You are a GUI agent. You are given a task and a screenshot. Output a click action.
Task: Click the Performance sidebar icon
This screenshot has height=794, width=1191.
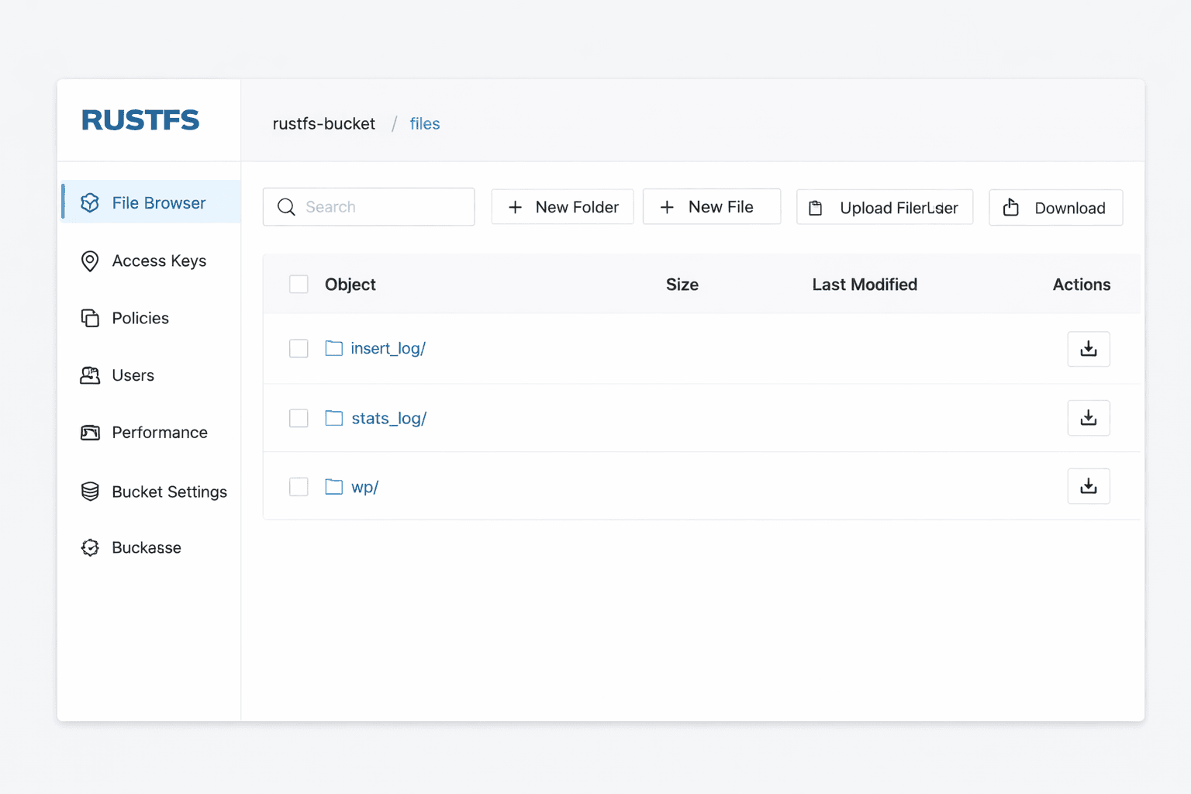[x=90, y=433]
